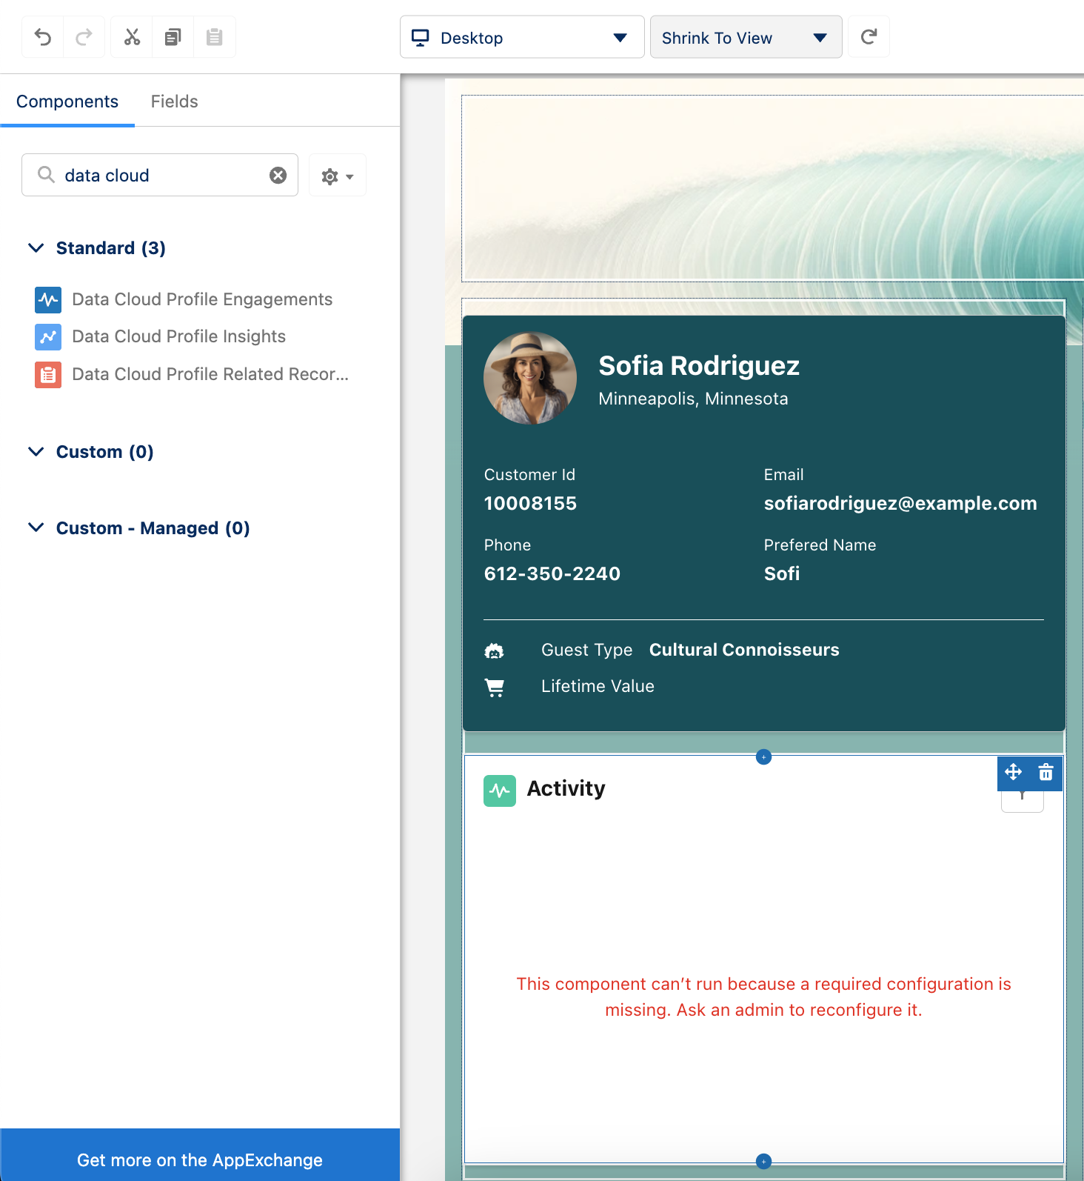Image resolution: width=1084 pixels, height=1181 pixels.
Task: Open the Desktop form factor dropdown
Action: pos(522,37)
